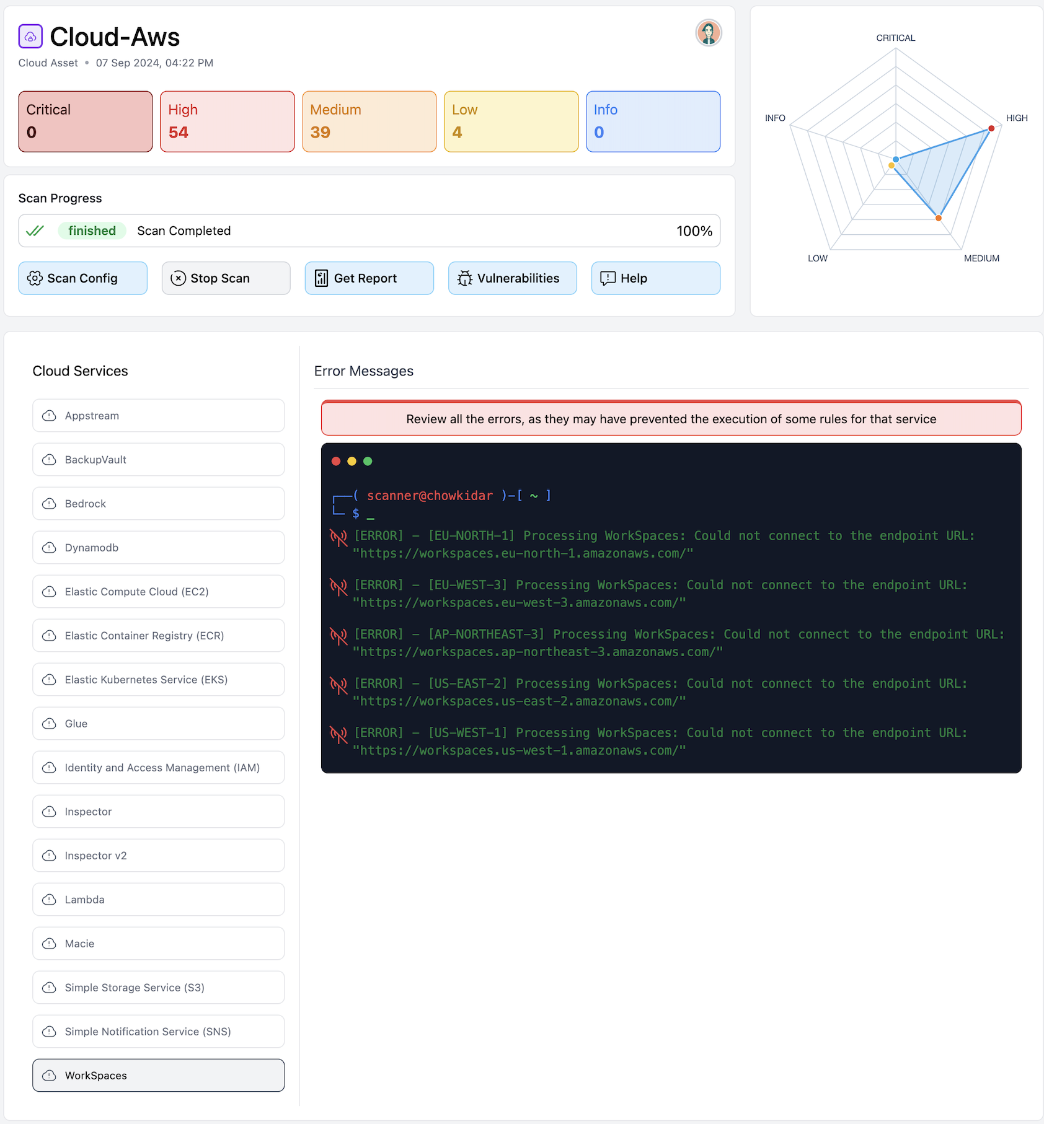Viewport: 1044px width, 1124px height.
Task: Click the orange MEDIUM point on radar chart
Action: (939, 218)
